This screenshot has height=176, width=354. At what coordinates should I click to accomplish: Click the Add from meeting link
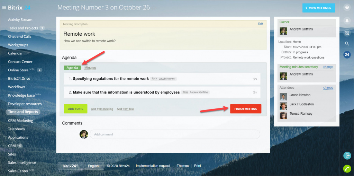pyautogui.click(x=102, y=109)
